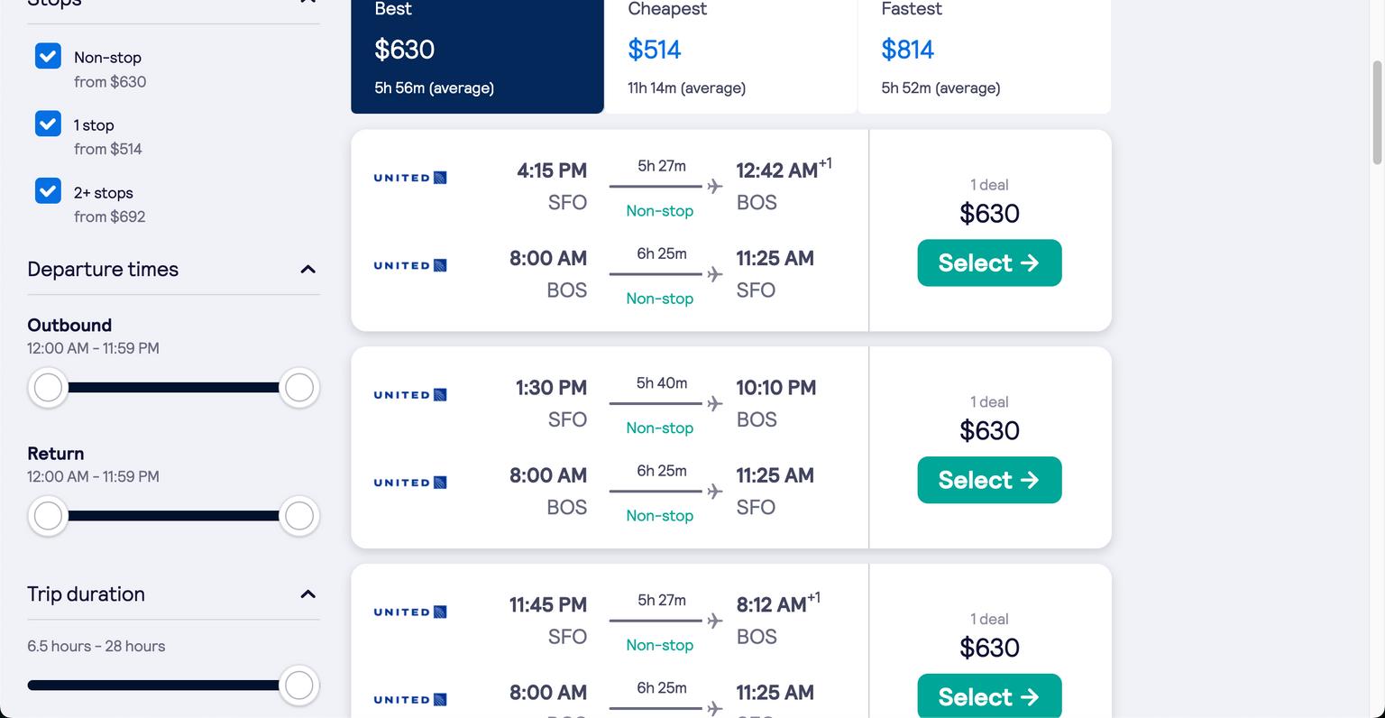Image resolution: width=1385 pixels, height=718 pixels.
Task: Uncheck the 1 stop filter checkbox
Action: pos(48,124)
